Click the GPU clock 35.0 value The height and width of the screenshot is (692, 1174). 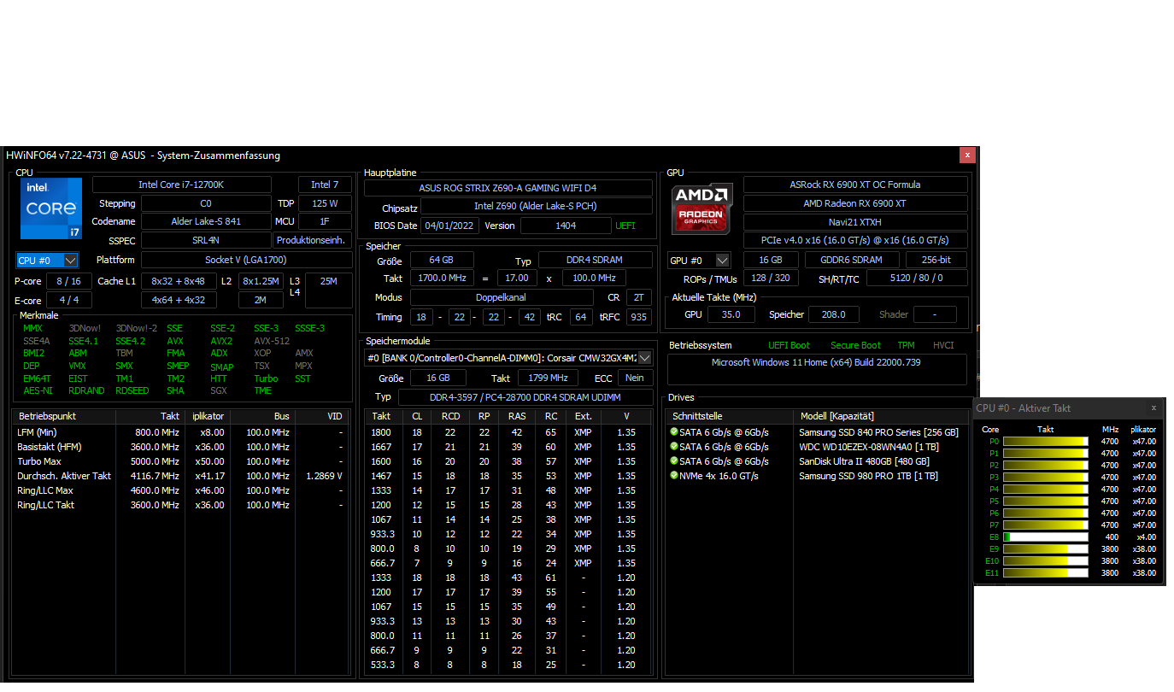pyautogui.click(x=731, y=314)
